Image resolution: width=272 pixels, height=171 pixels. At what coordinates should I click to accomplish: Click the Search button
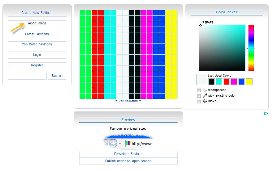point(57,76)
